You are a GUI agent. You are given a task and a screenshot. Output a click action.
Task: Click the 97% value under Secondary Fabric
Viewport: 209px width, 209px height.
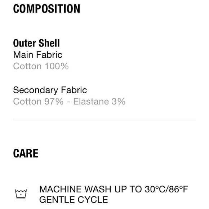click(x=54, y=102)
